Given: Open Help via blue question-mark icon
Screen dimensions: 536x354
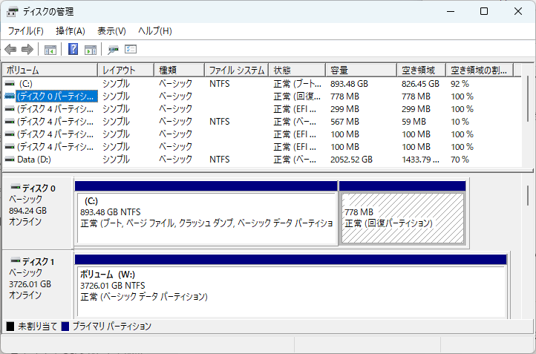Looking at the screenshot, I should pos(73,50).
